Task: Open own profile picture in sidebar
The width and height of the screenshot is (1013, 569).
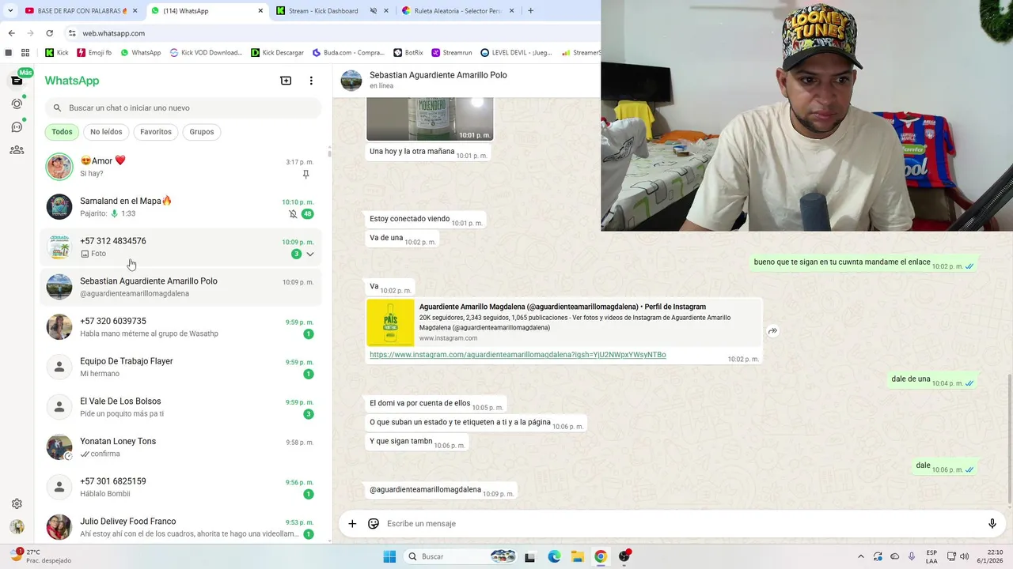Action: tap(17, 527)
